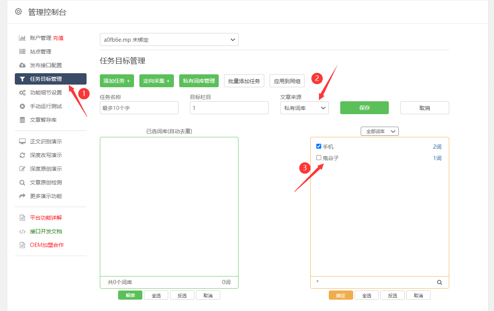Click the 任务名称 input field
The height and width of the screenshot is (311, 494).
pyautogui.click(x=139, y=108)
